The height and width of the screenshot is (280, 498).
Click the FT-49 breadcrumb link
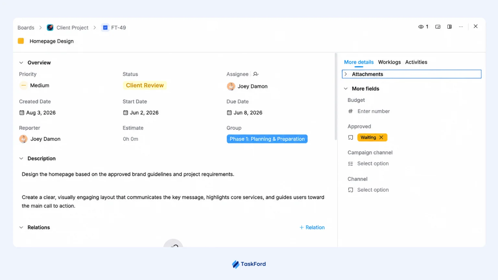[118, 28]
